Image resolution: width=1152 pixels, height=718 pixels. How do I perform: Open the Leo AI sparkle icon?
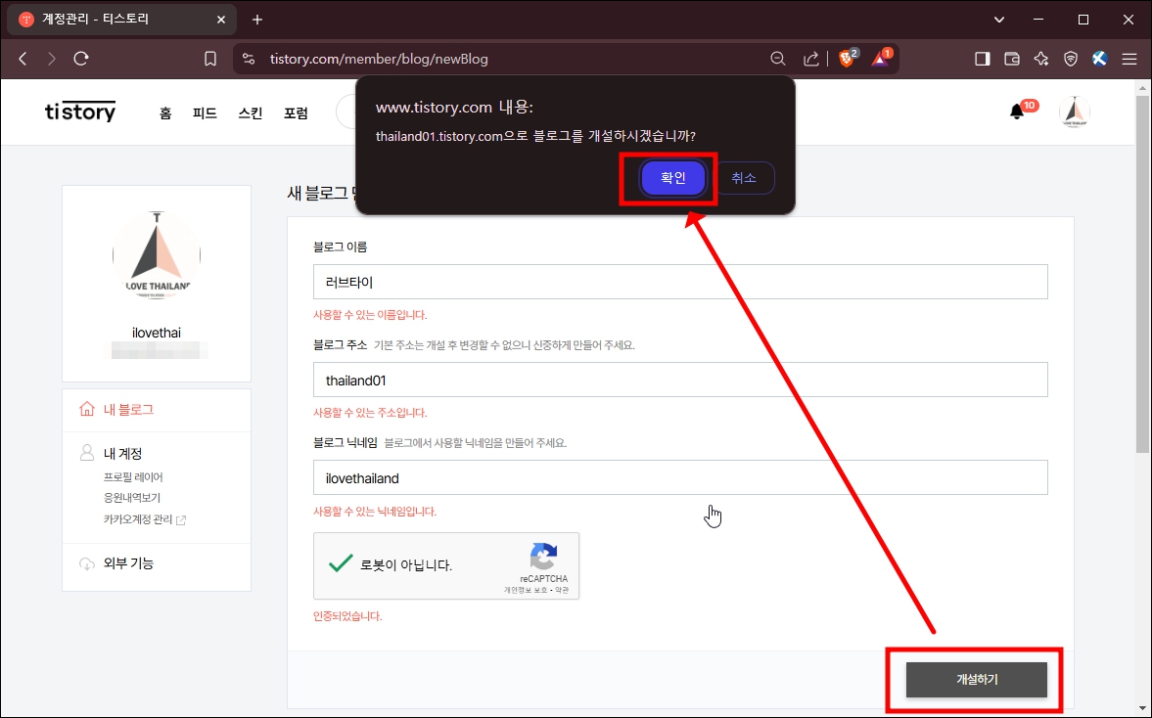click(x=1040, y=58)
